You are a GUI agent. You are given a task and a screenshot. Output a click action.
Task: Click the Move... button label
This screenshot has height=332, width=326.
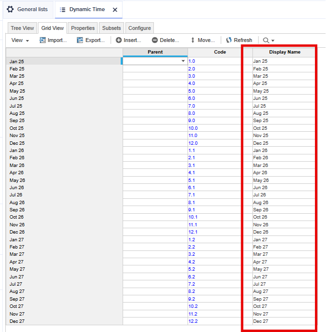[206, 40]
